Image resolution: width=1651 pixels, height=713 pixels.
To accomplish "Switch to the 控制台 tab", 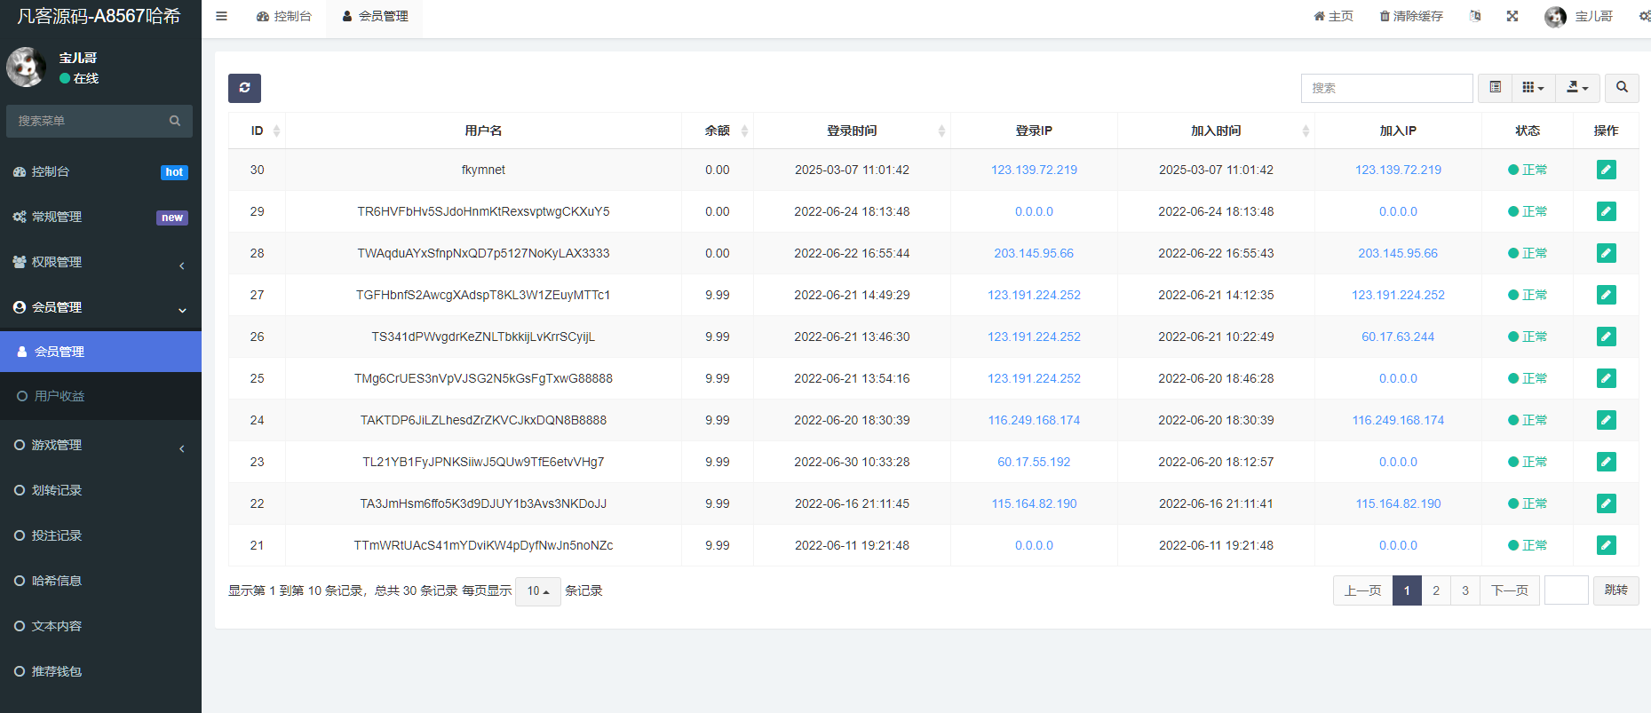I will (284, 16).
